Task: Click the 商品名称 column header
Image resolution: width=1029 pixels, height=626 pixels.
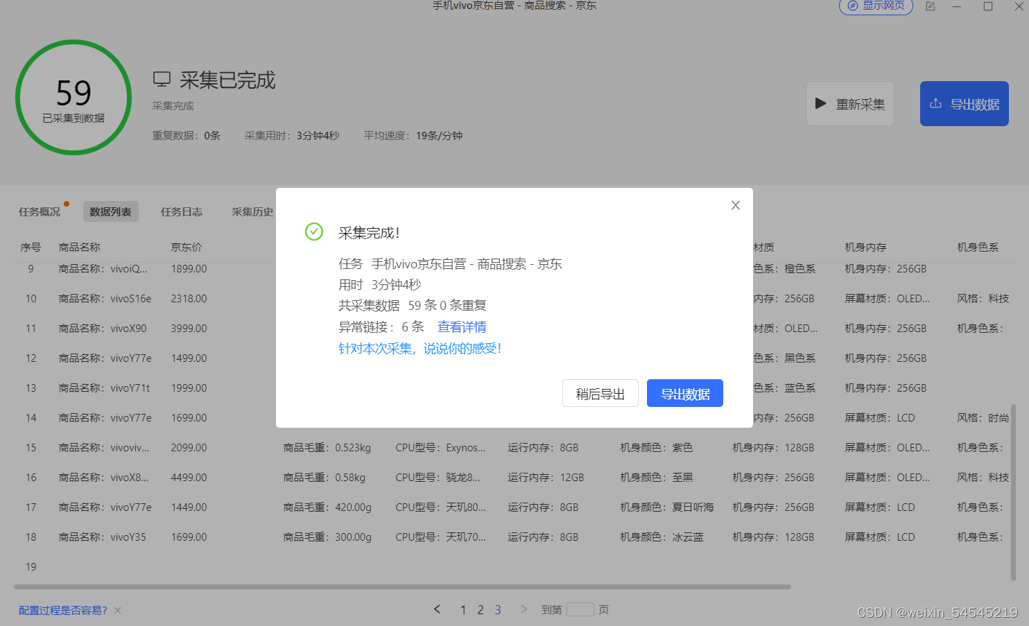Action: [80, 247]
